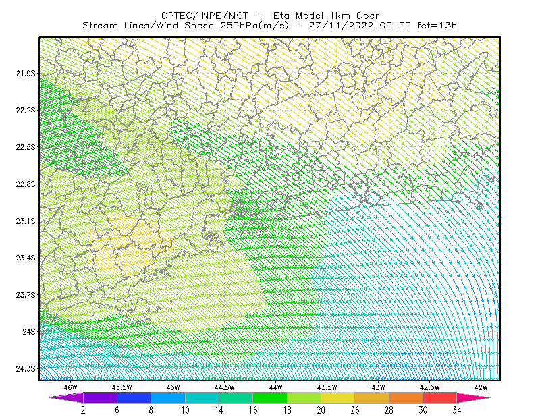Viewport: 540px width, 417px height.
Task: Click the 45.5W longitude label
Action: (122, 387)
